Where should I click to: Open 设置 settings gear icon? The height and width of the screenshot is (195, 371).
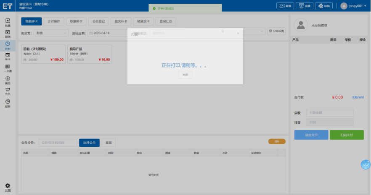(8, 187)
